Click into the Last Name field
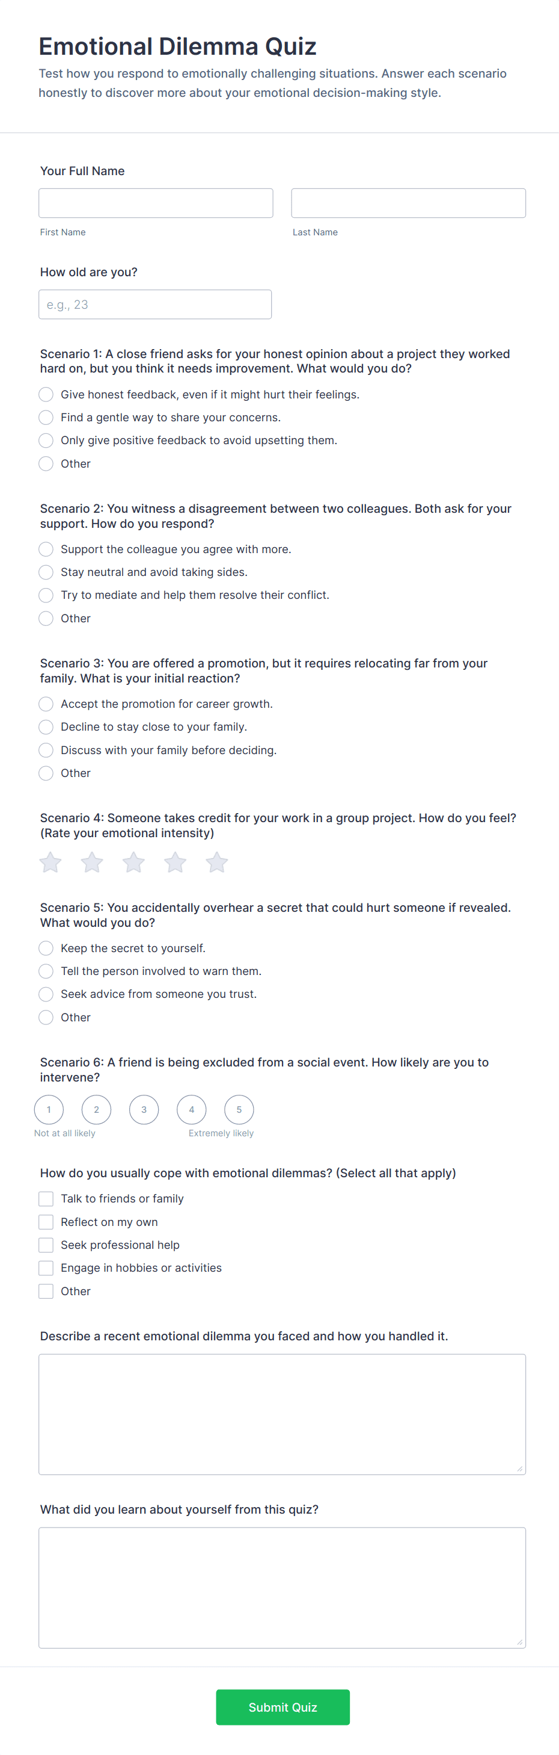The height and width of the screenshot is (1755, 559). [x=408, y=203]
